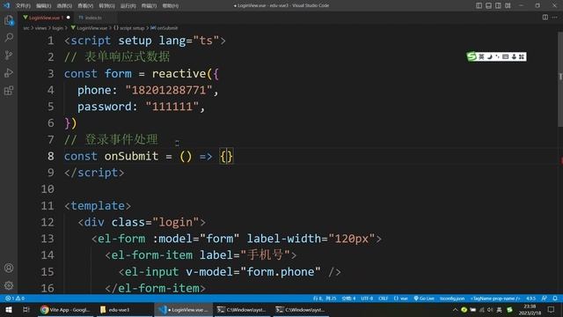Click tsconfig.json in status bar
This screenshot has height=317, width=563.
pos(452,299)
